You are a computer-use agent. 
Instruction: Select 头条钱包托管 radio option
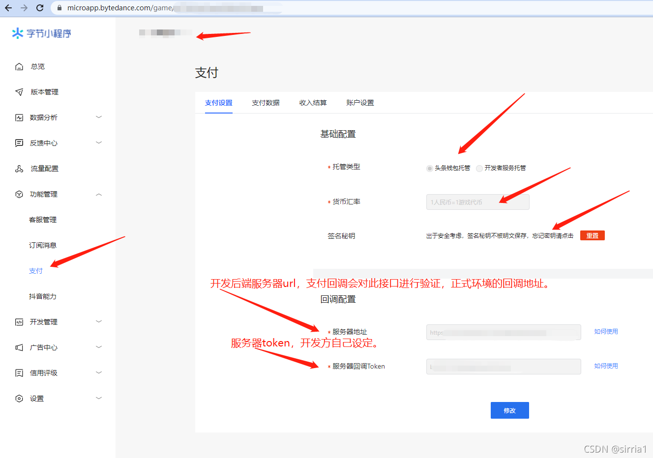coord(430,168)
